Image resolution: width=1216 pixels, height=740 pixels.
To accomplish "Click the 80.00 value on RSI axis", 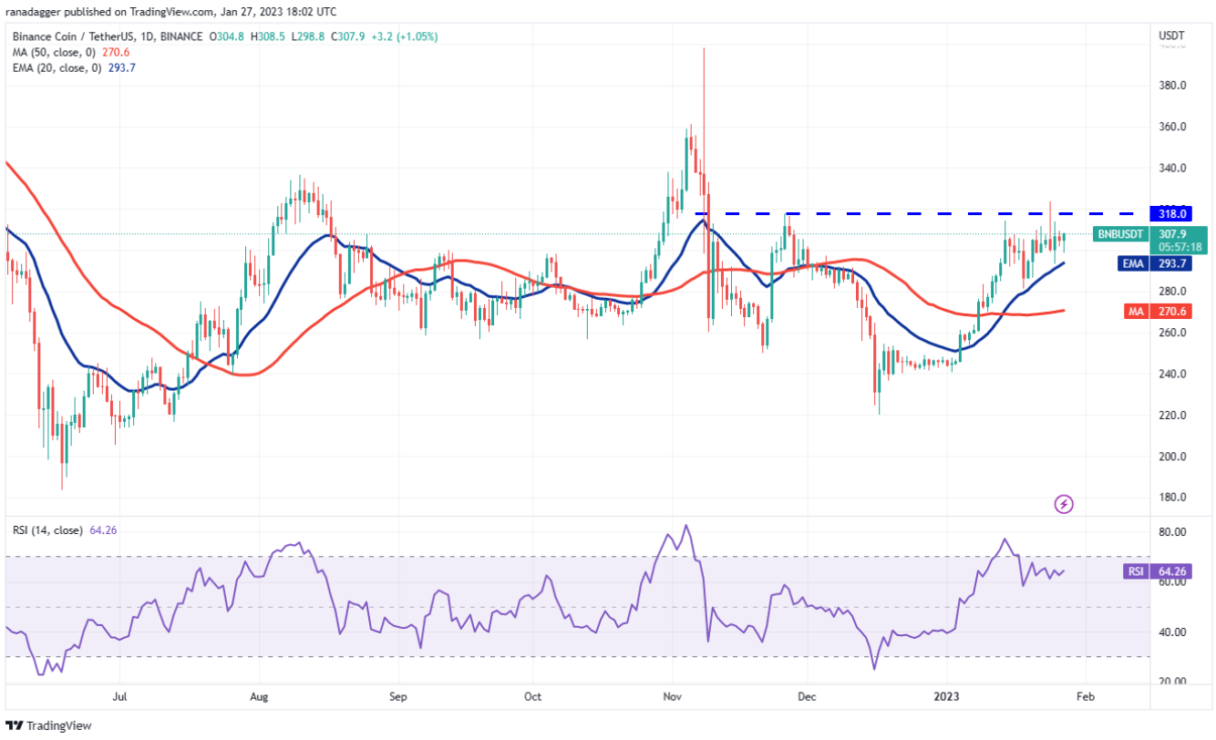I will (1170, 531).
